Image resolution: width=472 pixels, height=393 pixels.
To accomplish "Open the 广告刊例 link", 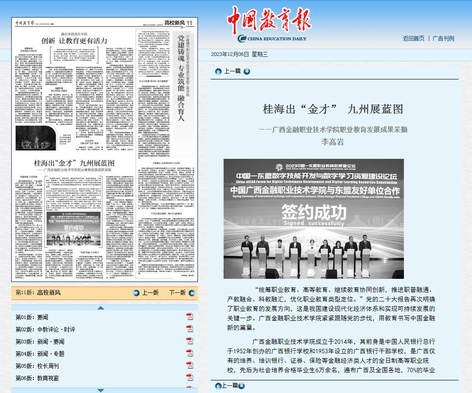I will tap(443, 38).
